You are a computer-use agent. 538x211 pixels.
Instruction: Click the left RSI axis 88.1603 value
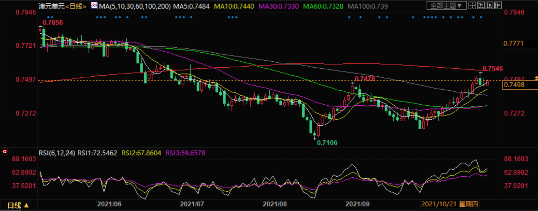pyautogui.click(x=24, y=159)
